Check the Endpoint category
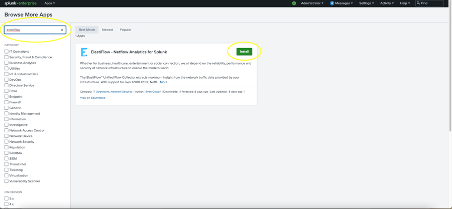Image resolution: width=452 pixels, height=209 pixels. coord(7,97)
